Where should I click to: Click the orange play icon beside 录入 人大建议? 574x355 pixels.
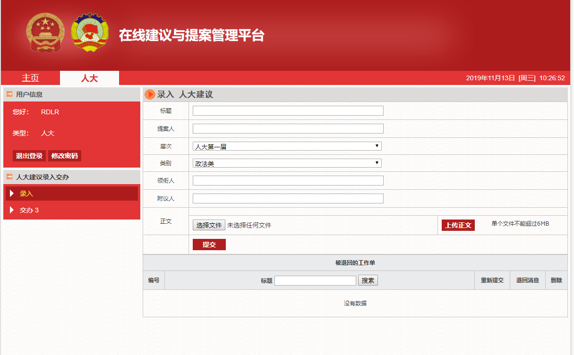coord(150,94)
